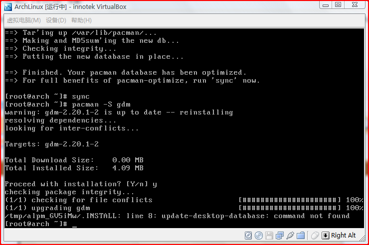The width and height of the screenshot is (369, 245).
Task: Click 'looking for inter-conflicts...' line
Action: [x=71, y=128]
